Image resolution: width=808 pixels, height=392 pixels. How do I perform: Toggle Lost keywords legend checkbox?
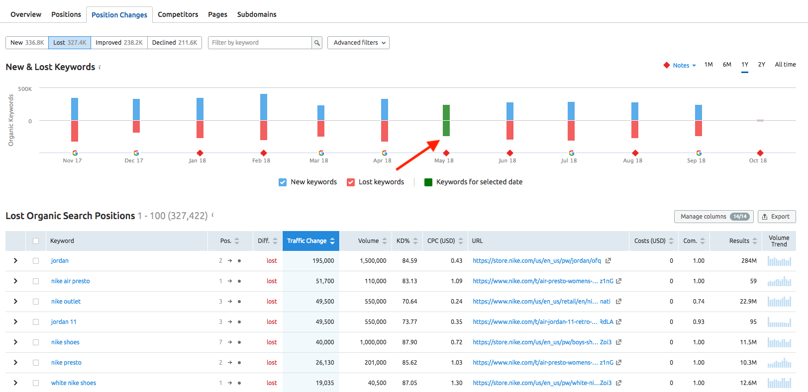pos(351,182)
